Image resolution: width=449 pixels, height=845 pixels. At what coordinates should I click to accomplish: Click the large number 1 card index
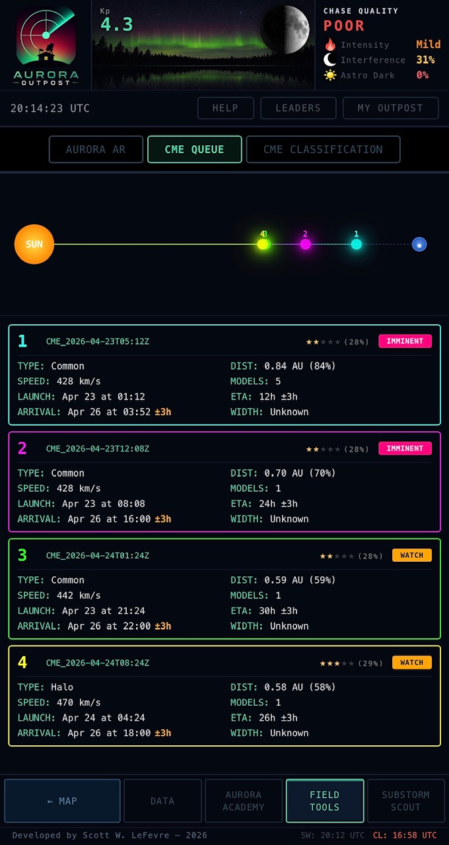pyautogui.click(x=22, y=341)
